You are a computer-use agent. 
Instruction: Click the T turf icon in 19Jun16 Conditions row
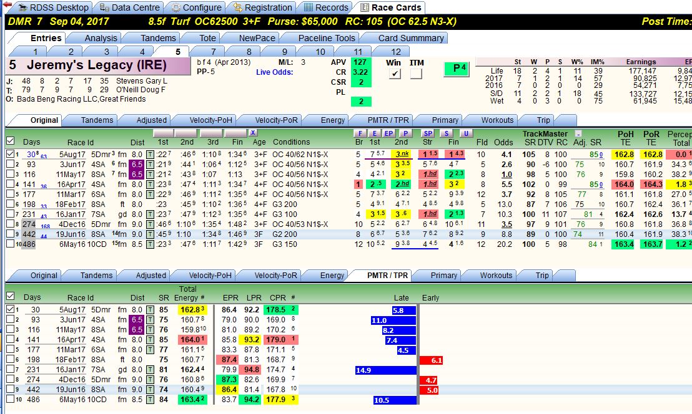click(150, 234)
